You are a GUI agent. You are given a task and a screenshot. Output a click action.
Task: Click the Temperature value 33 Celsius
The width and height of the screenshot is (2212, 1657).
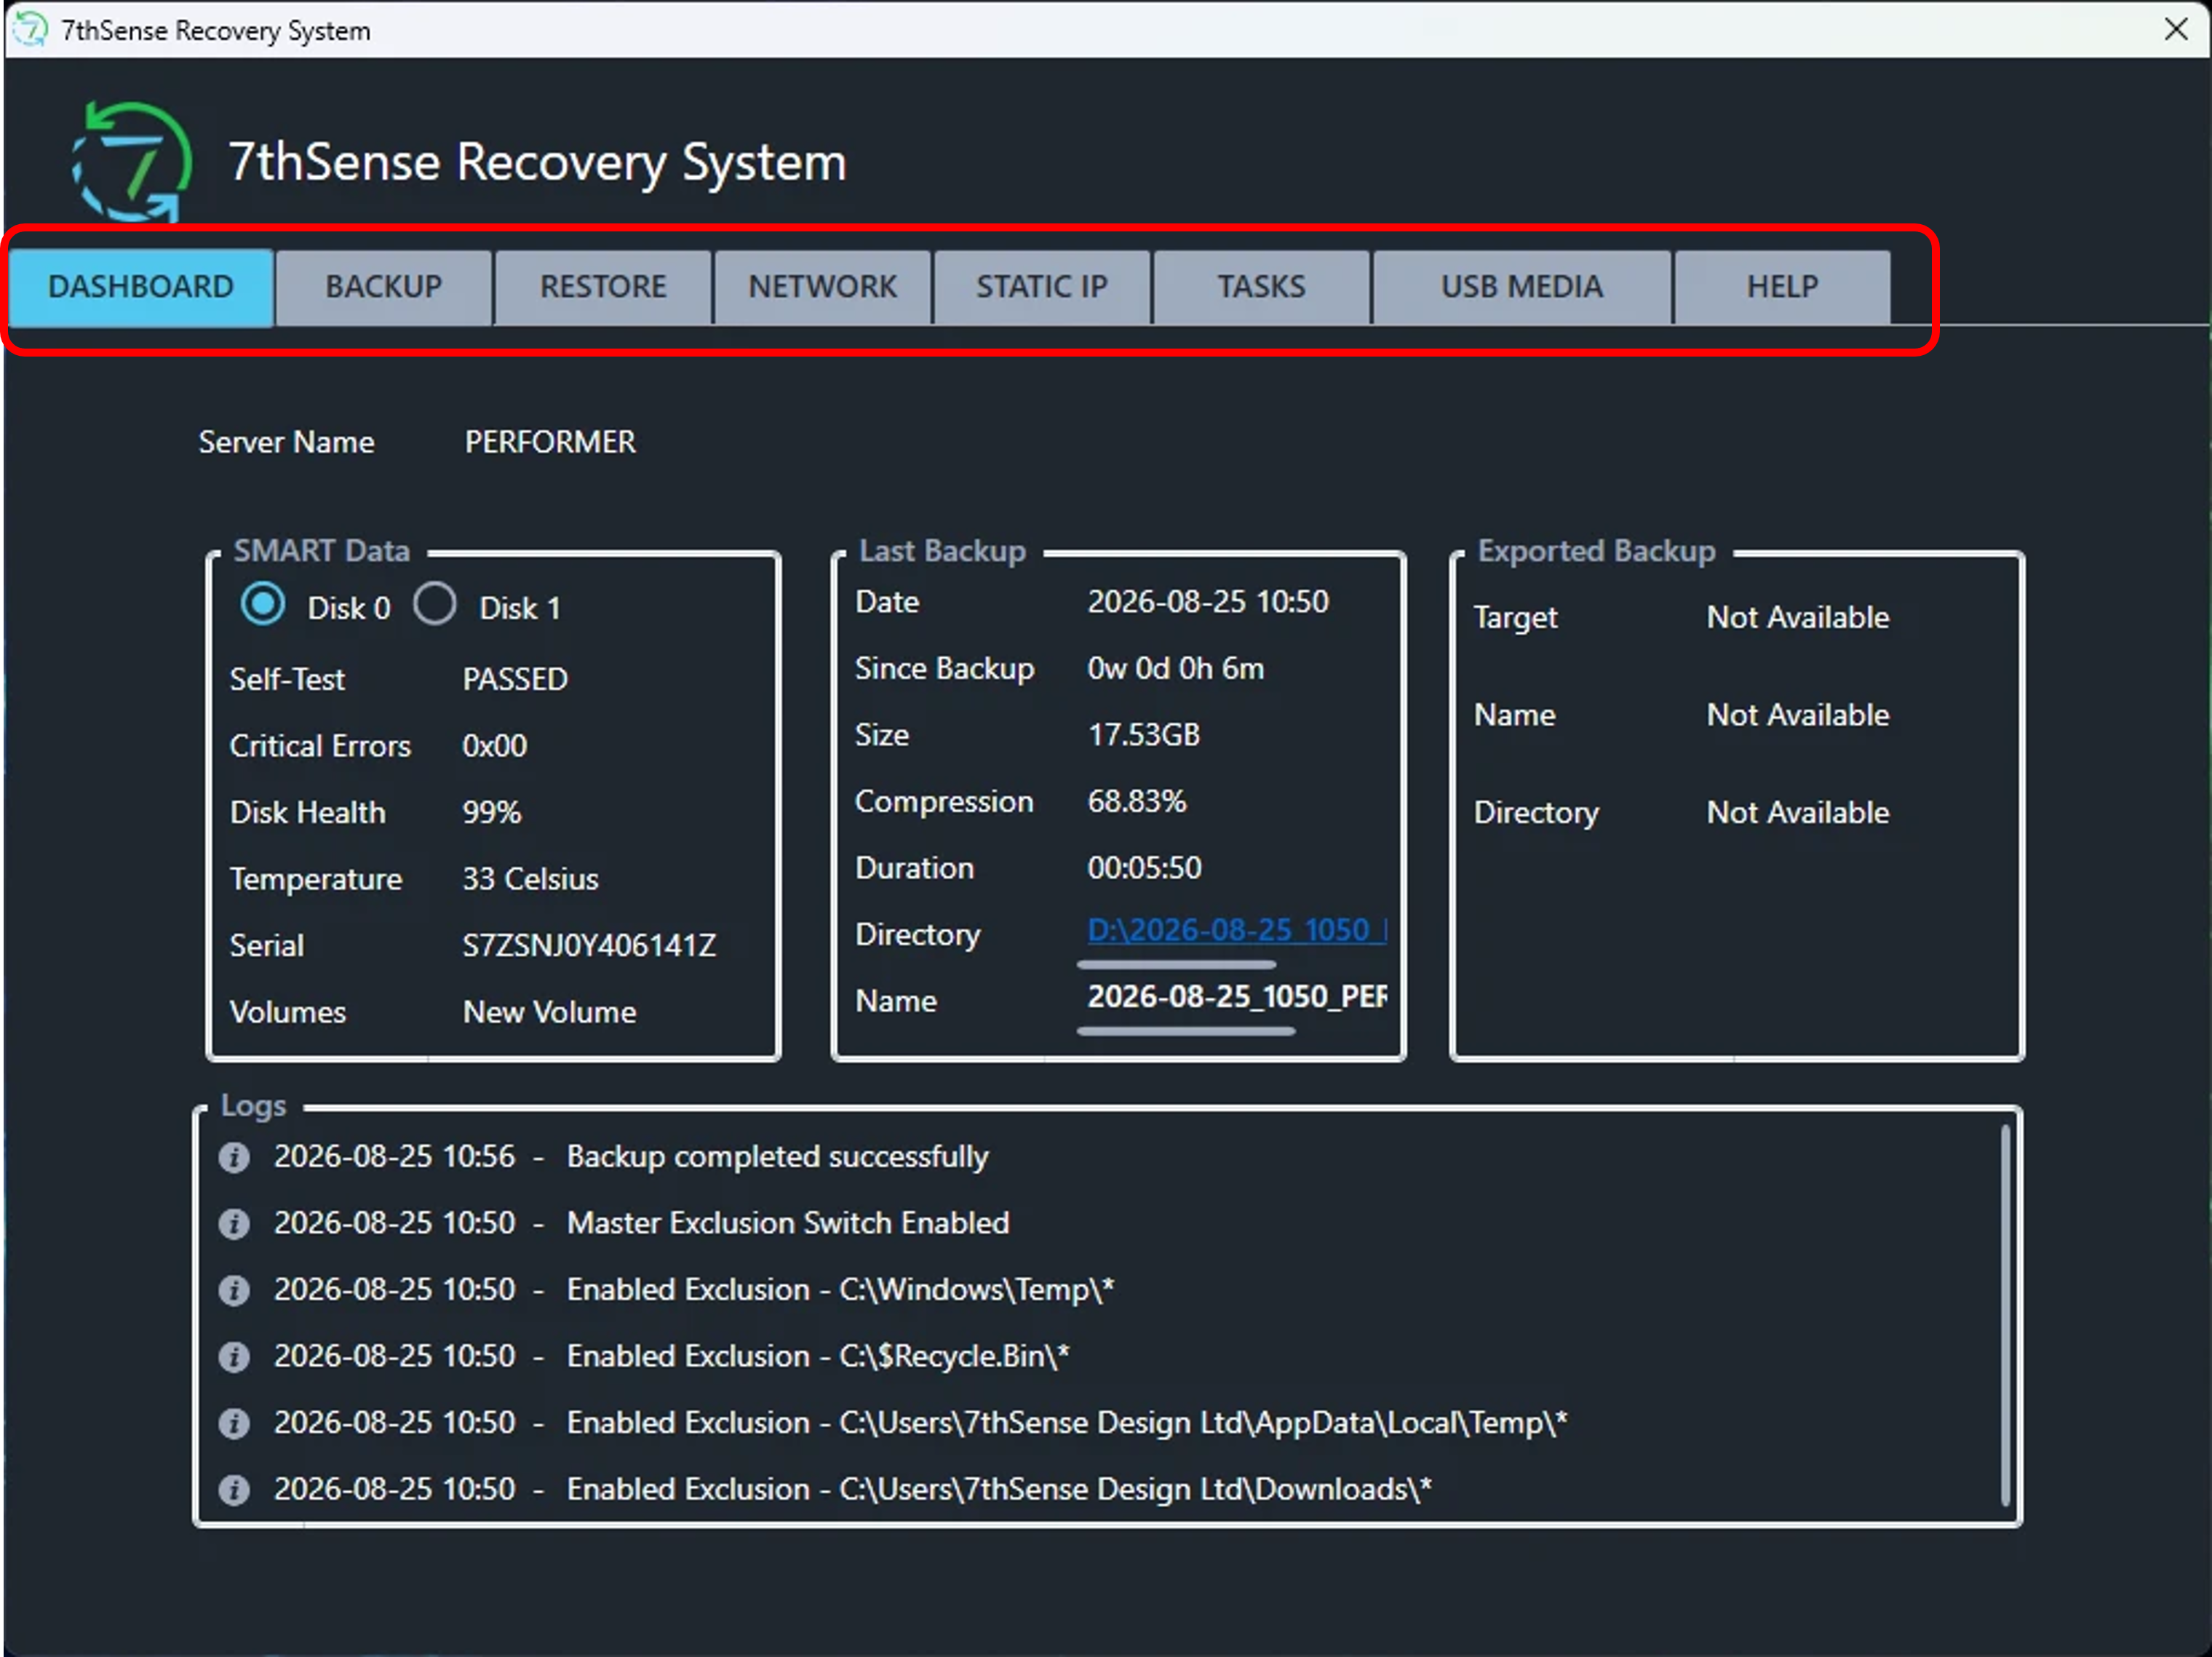(530, 880)
